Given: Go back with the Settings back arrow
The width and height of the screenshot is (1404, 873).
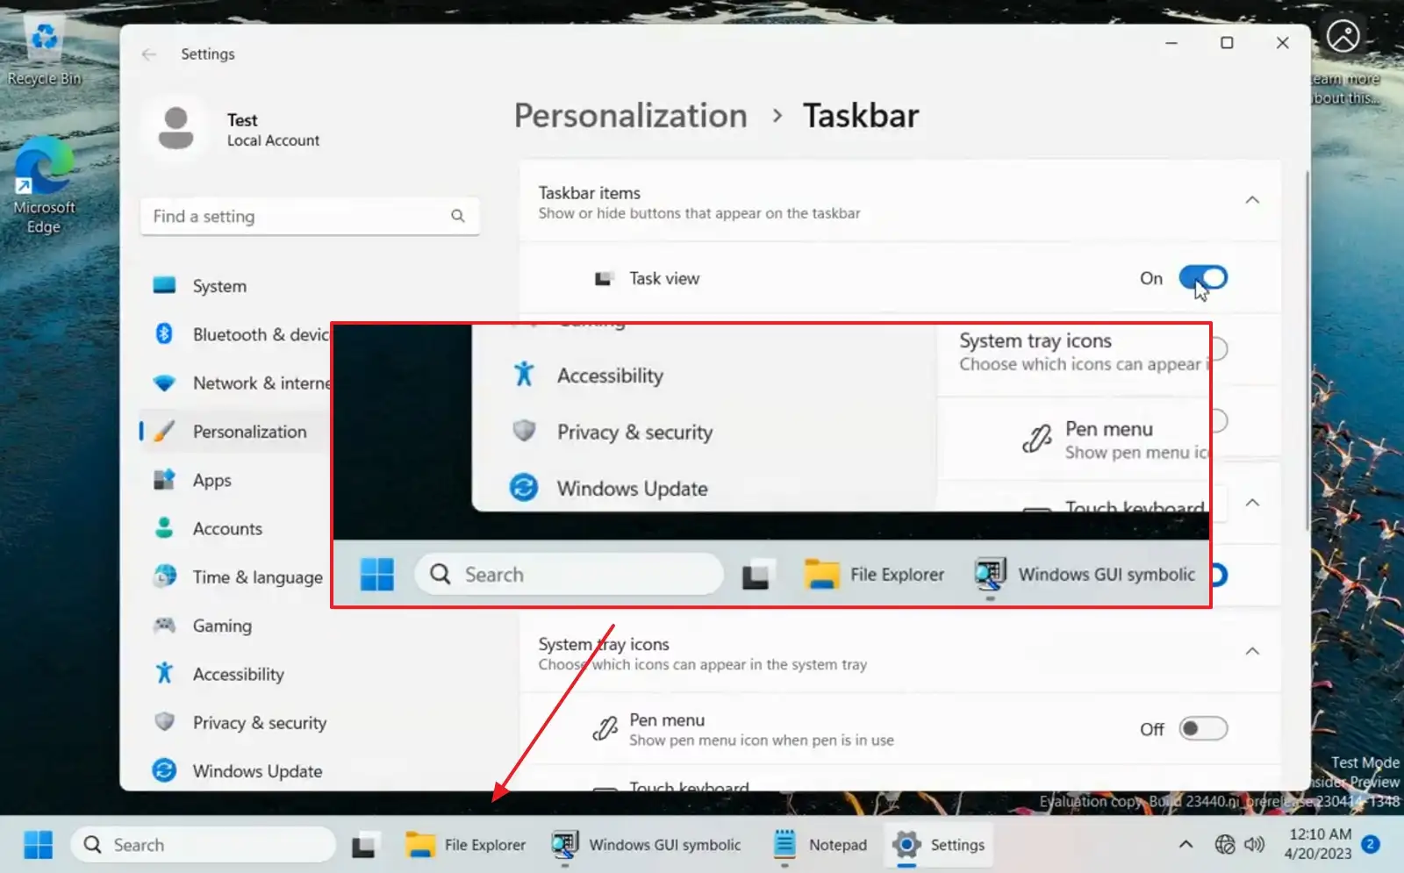Looking at the screenshot, I should point(149,54).
